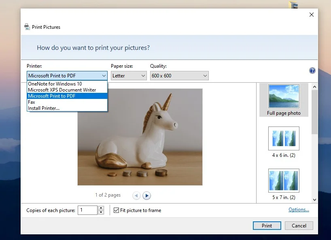331x240 pixels.
Task: Choose Microsoft XPS Document Writer option
Action: [x=67, y=90]
